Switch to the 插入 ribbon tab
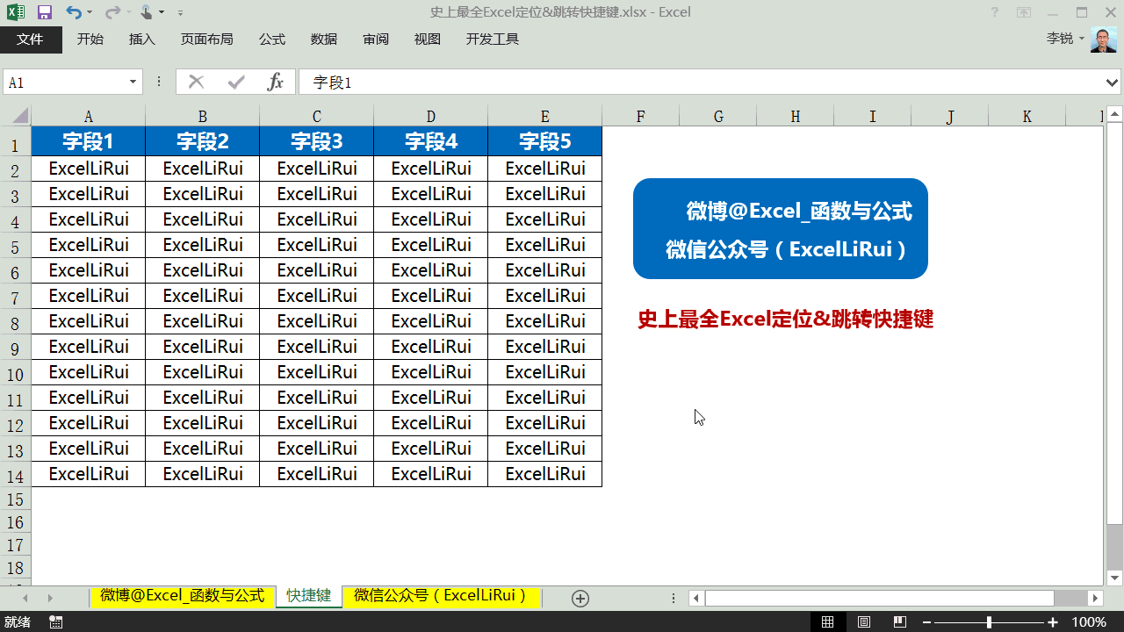Screen dimensions: 1124x632 (x=141, y=39)
